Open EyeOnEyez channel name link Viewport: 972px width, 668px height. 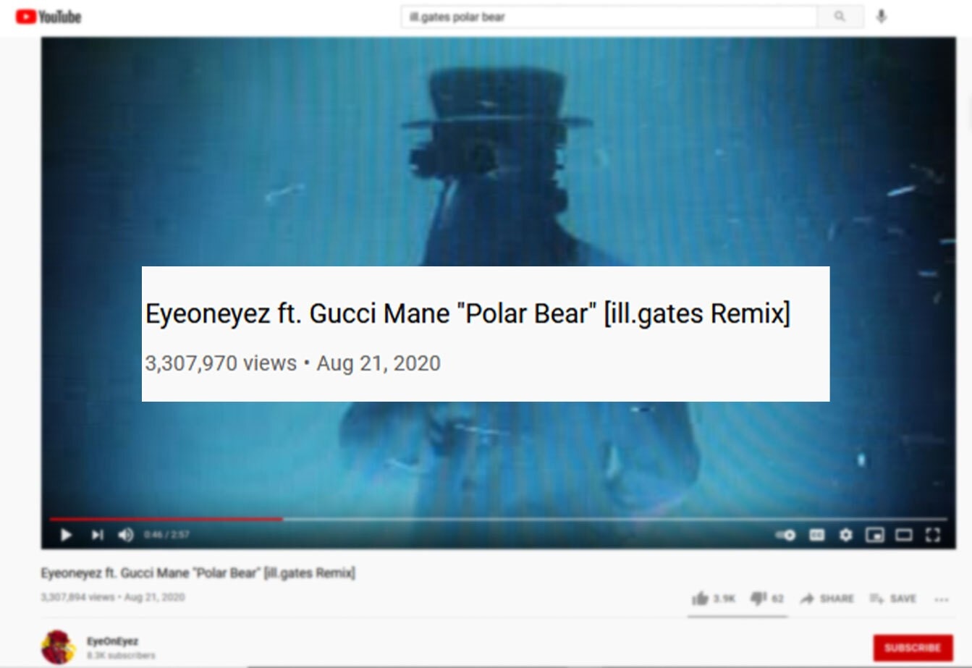(112, 641)
